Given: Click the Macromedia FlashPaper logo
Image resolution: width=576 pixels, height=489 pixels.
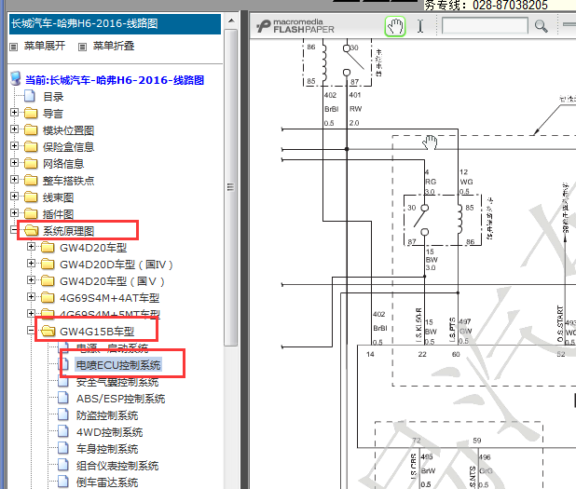Looking at the screenshot, I should pos(295,26).
